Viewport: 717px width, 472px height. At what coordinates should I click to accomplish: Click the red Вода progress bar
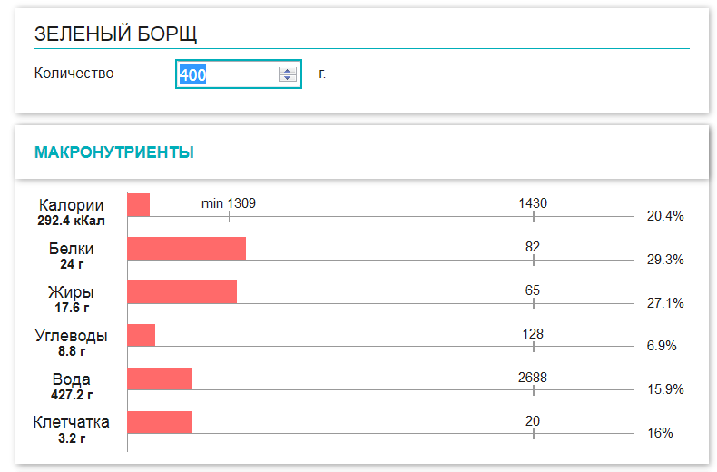[159, 379]
